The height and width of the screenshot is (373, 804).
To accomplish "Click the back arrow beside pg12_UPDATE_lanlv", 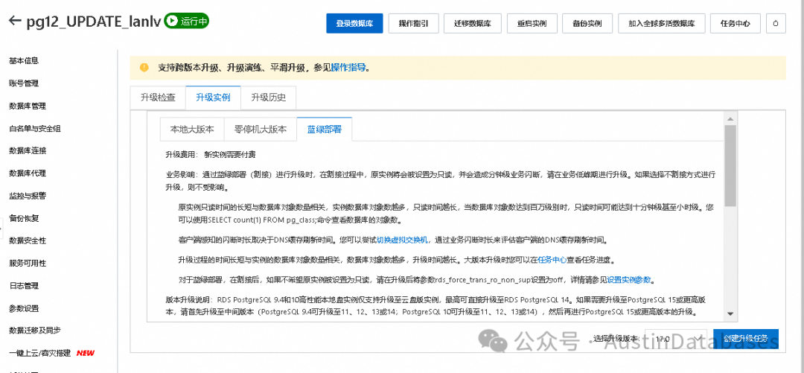I will pos(15,21).
